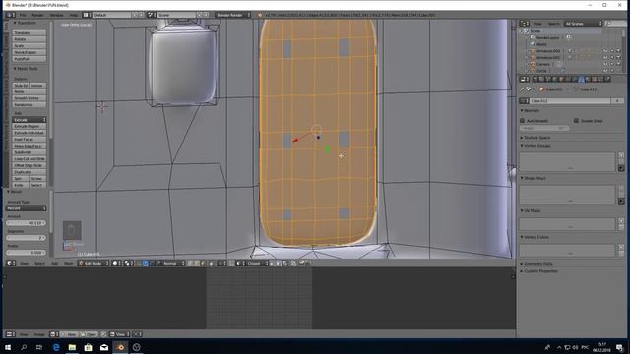Click the Shrink/Fatten button
Screen dimensions: 630x354
click(x=29, y=52)
